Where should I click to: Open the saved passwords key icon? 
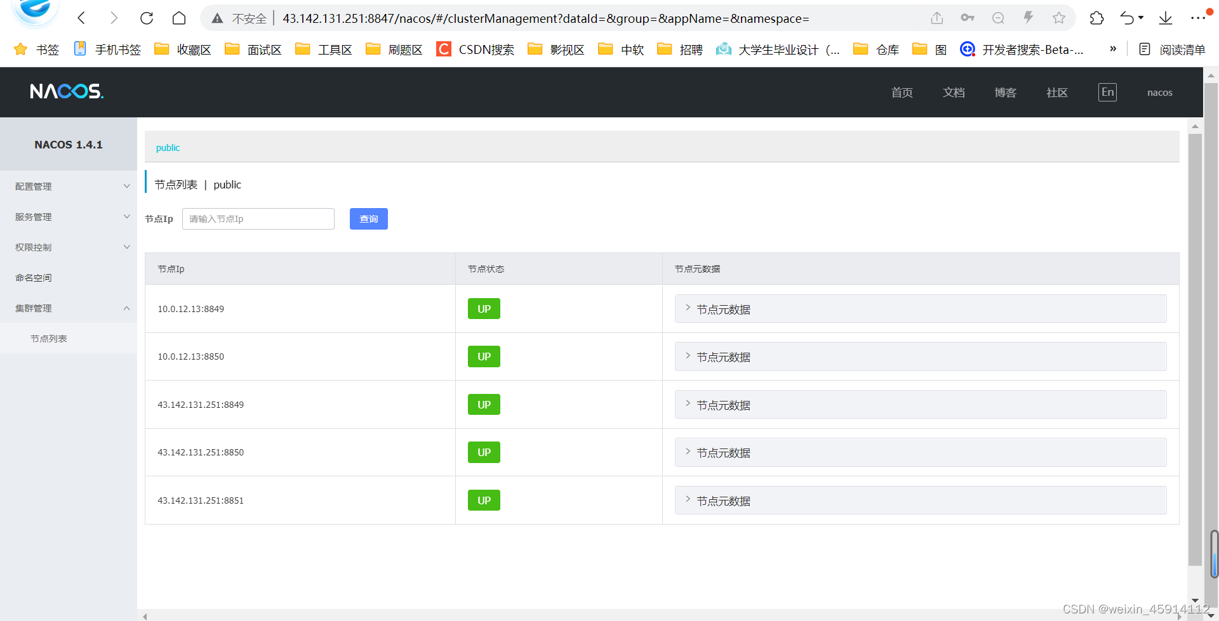[968, 18]
